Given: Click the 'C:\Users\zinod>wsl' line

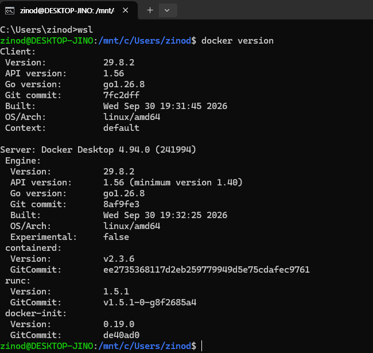Looking at the screenshot, I should 46,30.
